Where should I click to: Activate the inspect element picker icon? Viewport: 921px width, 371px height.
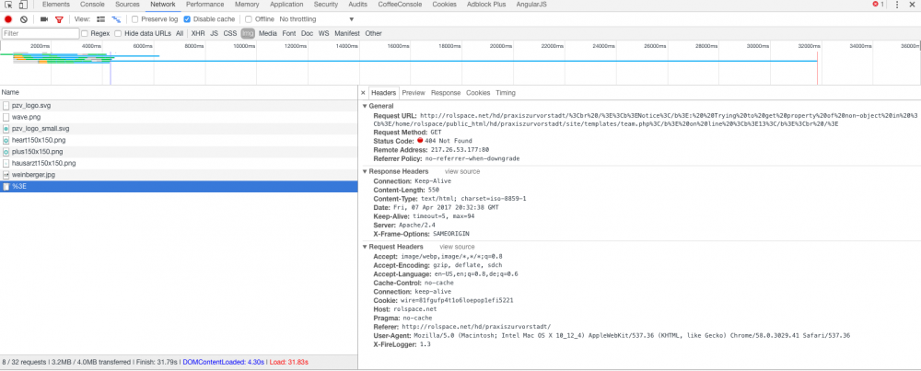click(x=7, y=5)
